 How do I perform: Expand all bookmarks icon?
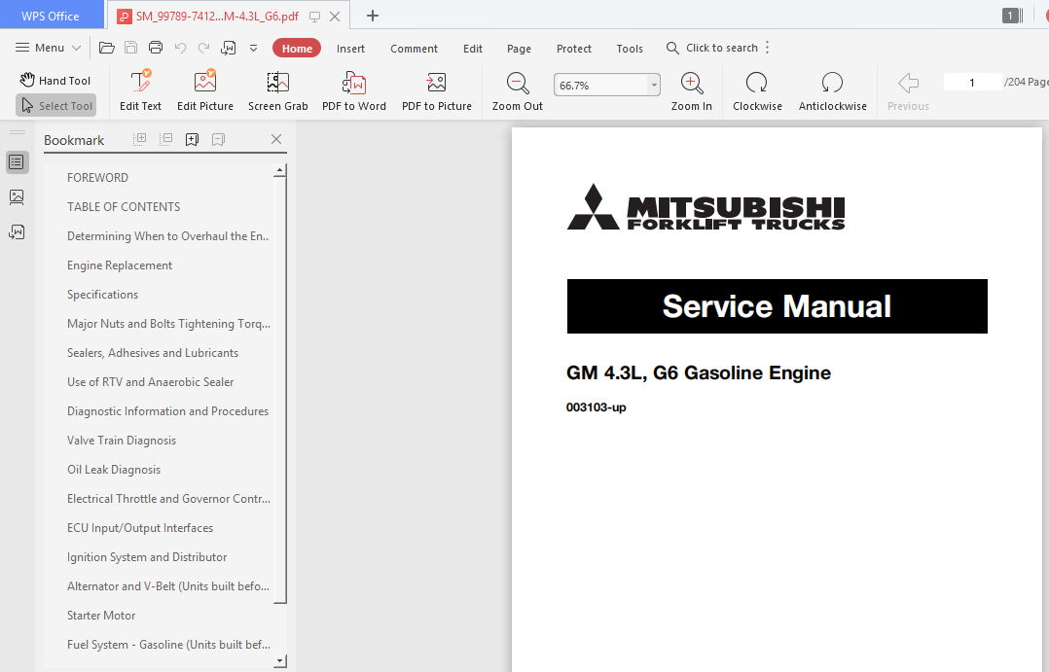click(x=140, y=139)
